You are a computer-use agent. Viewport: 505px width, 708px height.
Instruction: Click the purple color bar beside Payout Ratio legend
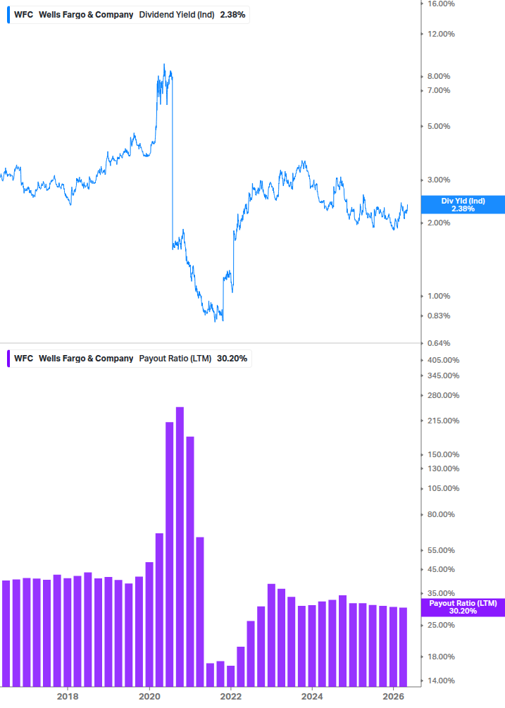pos(8,359)
